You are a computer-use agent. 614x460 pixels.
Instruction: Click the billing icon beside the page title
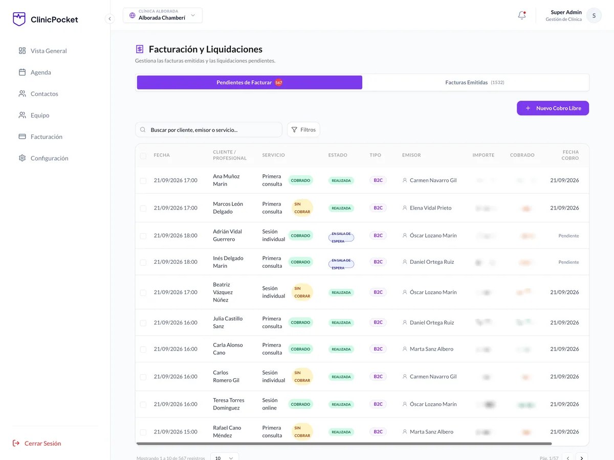click(x=140, y=49)
